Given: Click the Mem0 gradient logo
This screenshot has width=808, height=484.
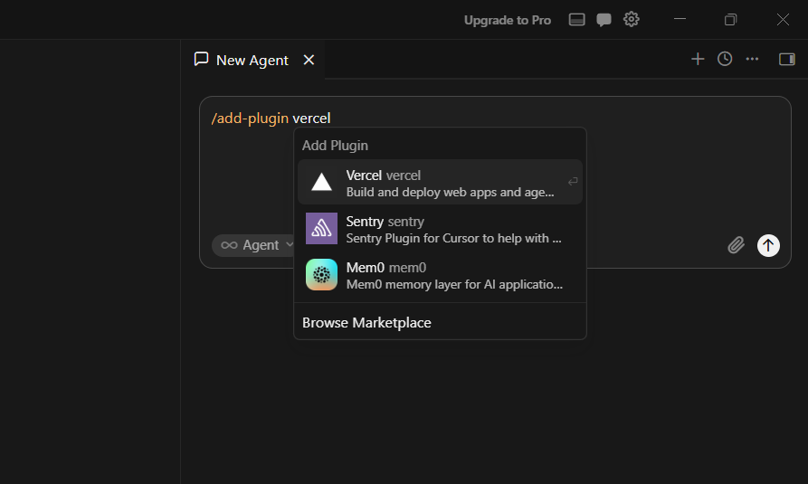Looking at the screenshot, I should [321, 275].
